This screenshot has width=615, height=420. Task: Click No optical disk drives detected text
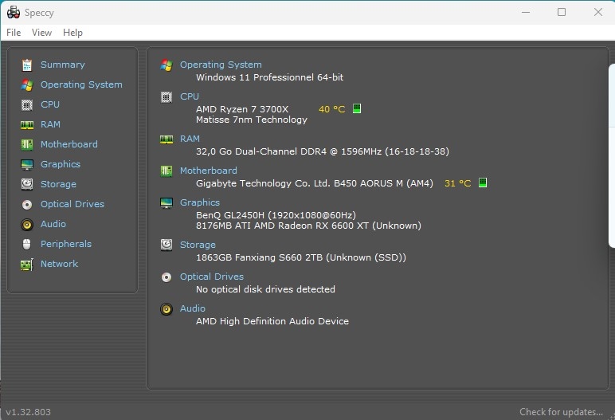click(265, 289)
